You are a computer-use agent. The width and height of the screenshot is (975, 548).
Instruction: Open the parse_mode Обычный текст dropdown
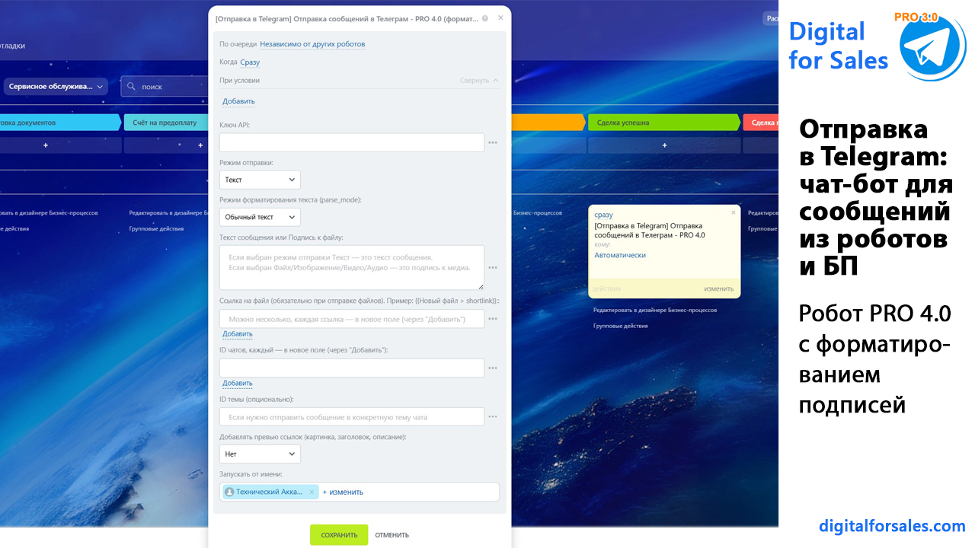pos(260,217)
